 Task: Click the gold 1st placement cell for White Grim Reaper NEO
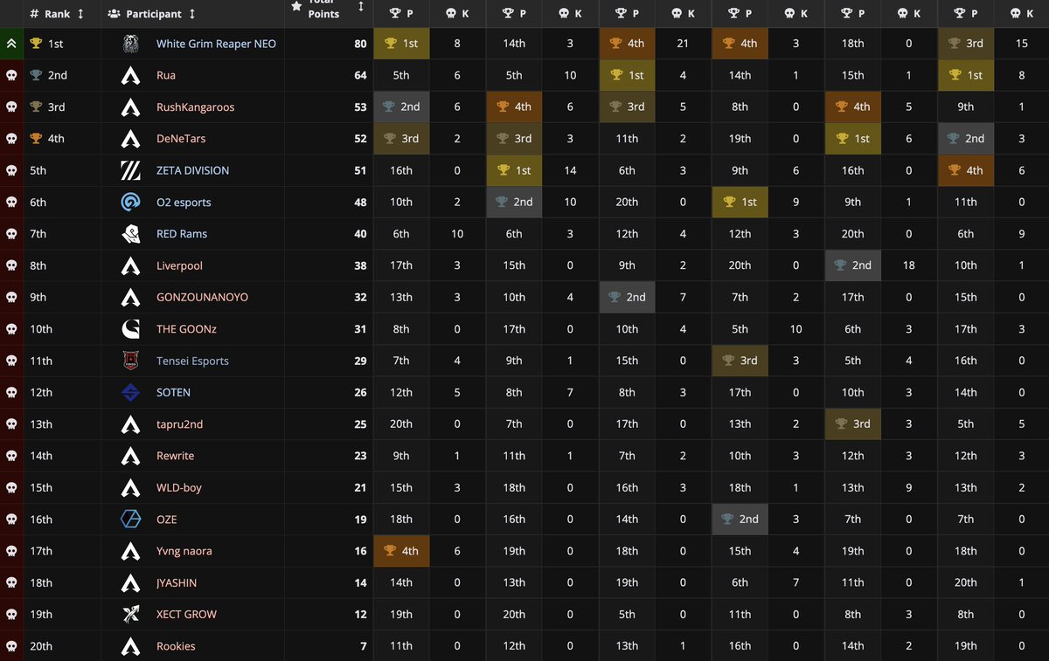tap(401, 44)
